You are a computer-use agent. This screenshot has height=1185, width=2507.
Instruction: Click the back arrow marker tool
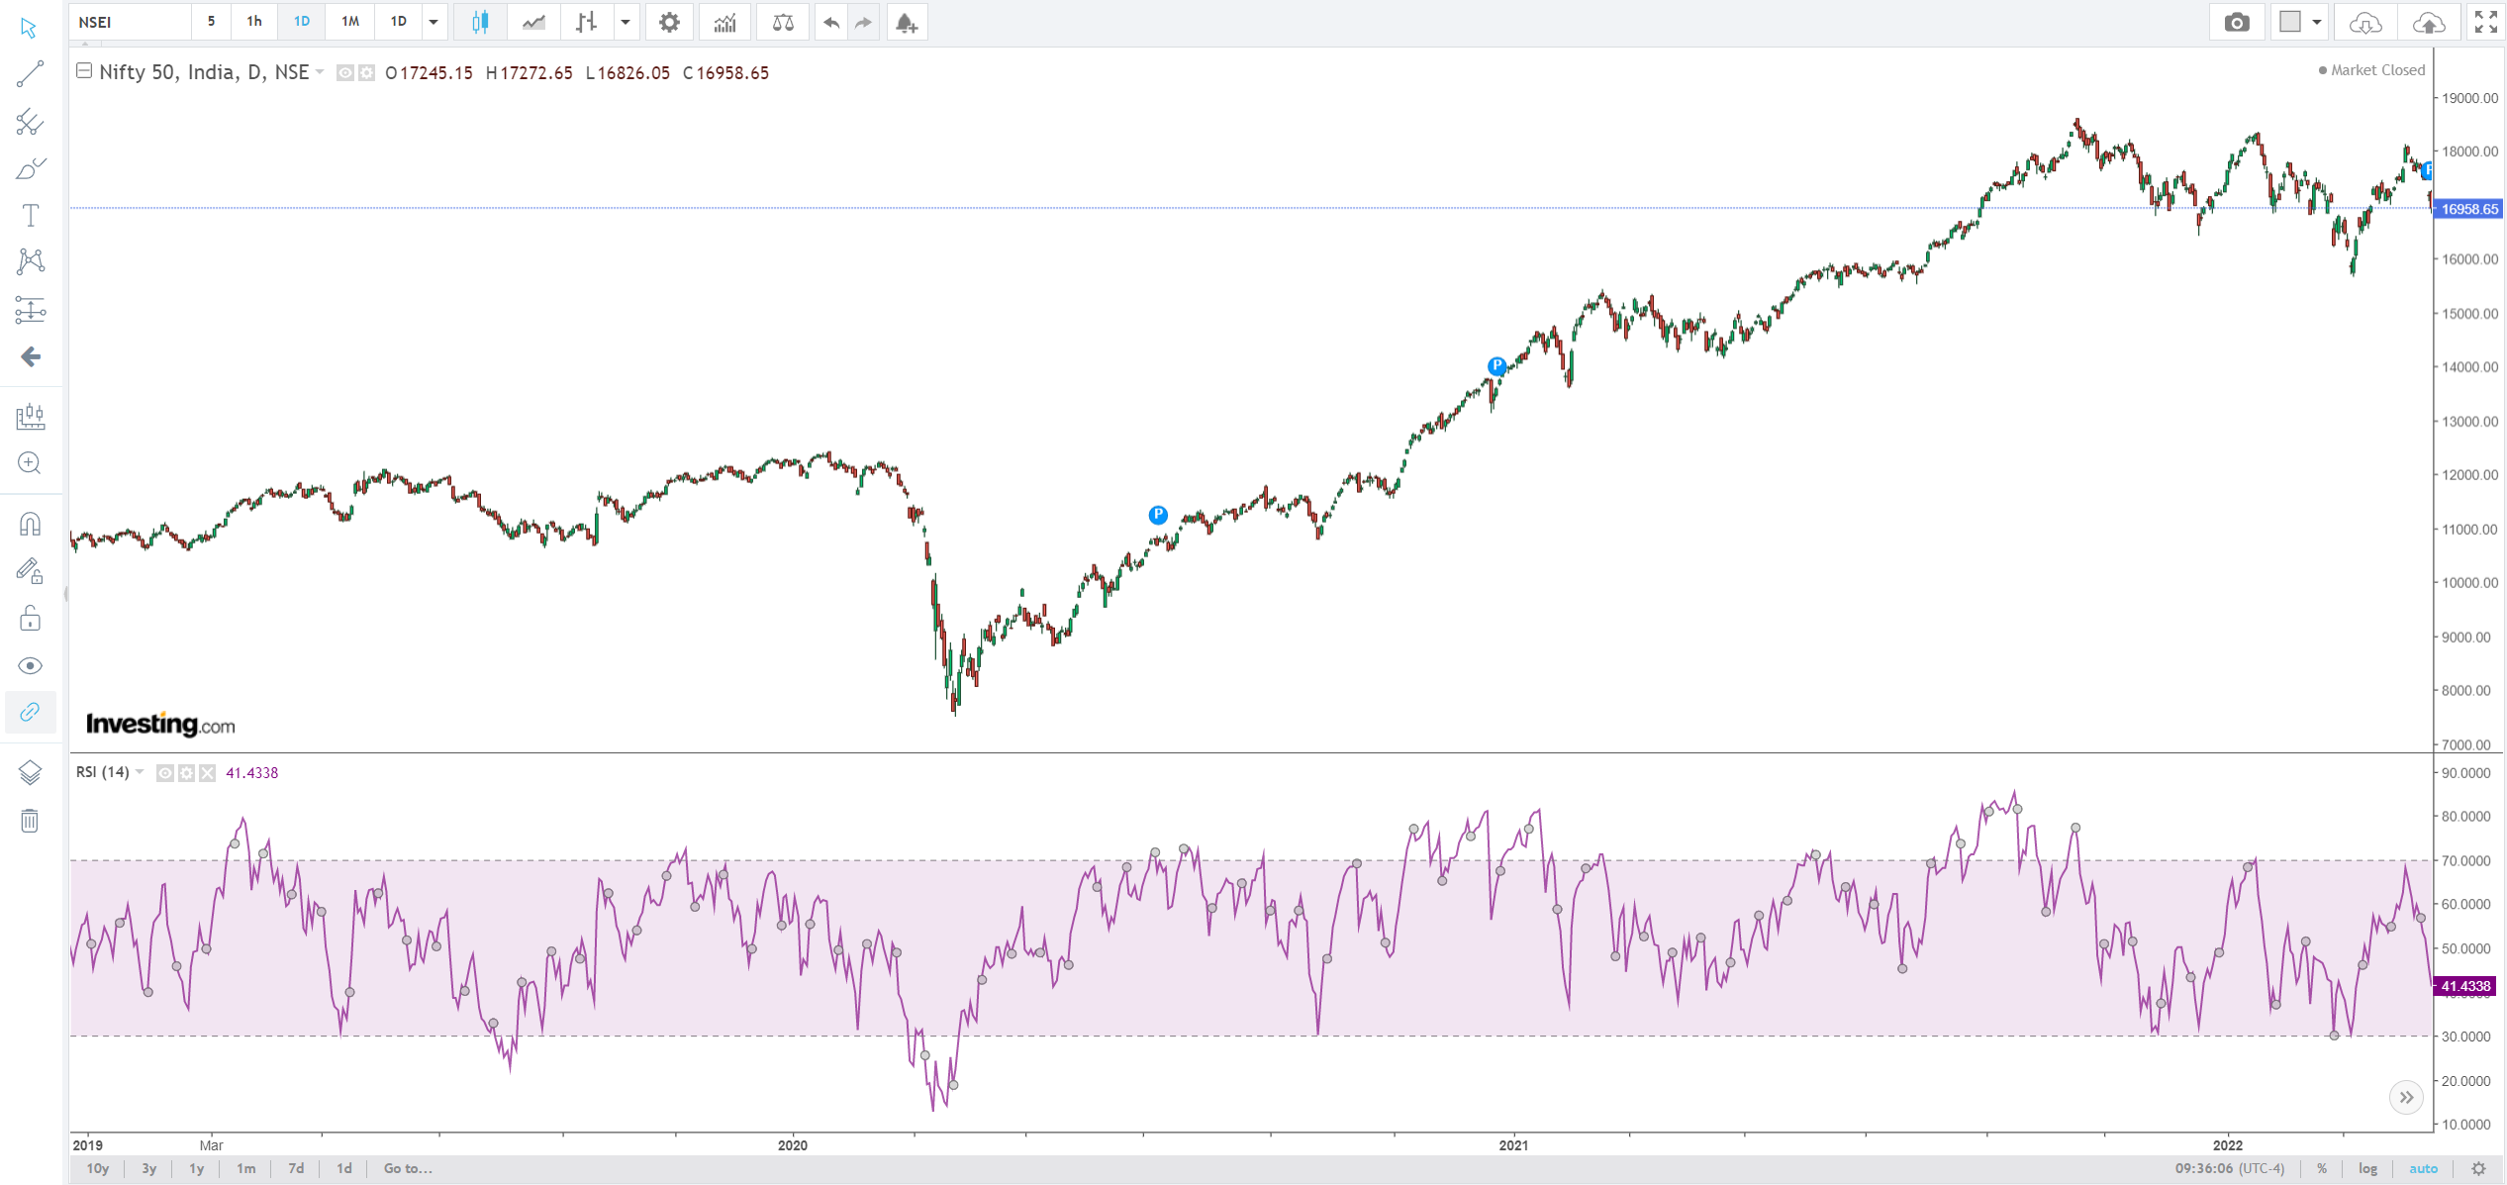[30, 356]
